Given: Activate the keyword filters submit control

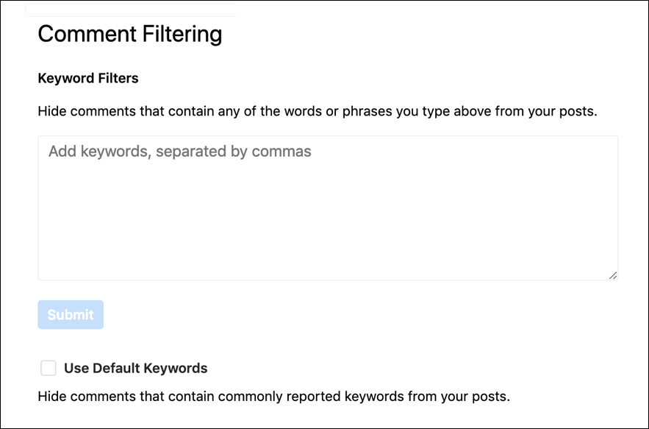Looking at the screenshot, I should point(70,314).
